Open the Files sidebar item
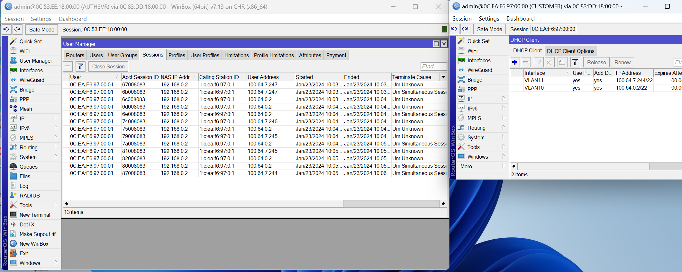Viewport: 682px width, 272px height. pyautogui.click(x=35, y=176)
